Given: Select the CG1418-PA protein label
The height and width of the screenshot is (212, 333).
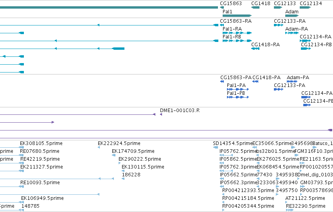Looking at the screenshot, I should [x=266, y=78].
